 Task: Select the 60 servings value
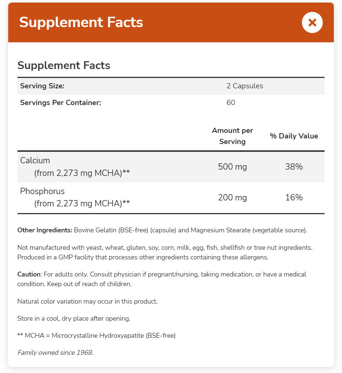click(231, 102)
